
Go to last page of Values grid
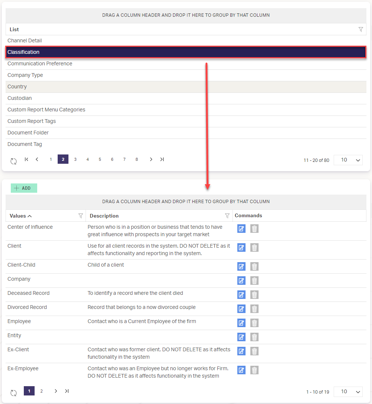click(x=67, y=391)
